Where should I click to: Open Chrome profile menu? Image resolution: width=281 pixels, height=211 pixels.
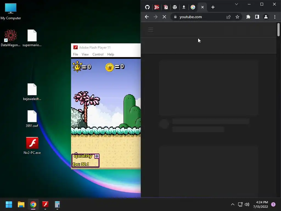(266, 17)
